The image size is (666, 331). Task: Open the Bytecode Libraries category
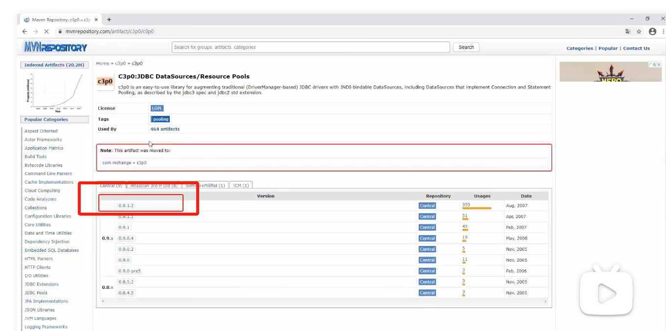44,165
